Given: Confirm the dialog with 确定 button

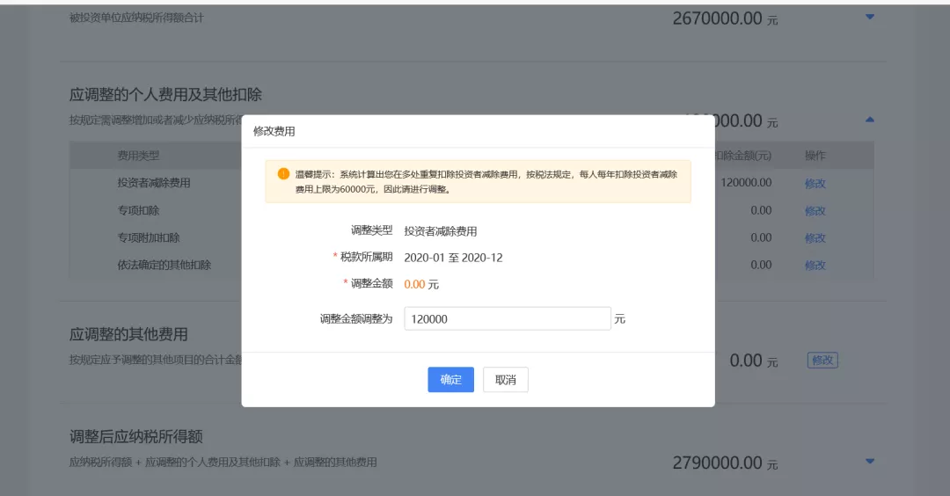Looking at the screenshot, I should click(x=450, y=380).
